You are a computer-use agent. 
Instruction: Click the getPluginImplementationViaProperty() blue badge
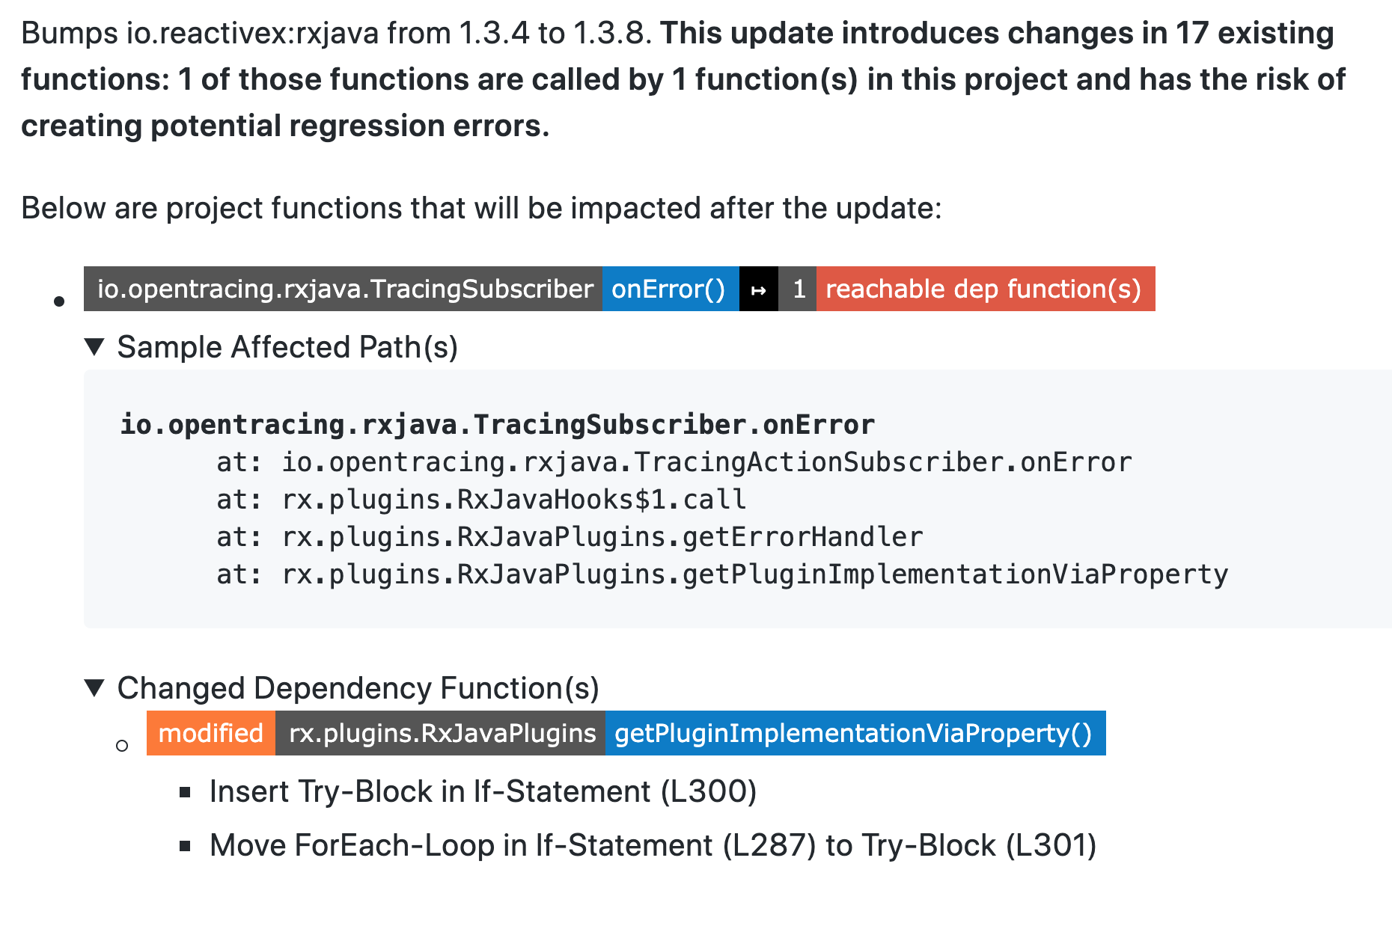coord(854,733)
